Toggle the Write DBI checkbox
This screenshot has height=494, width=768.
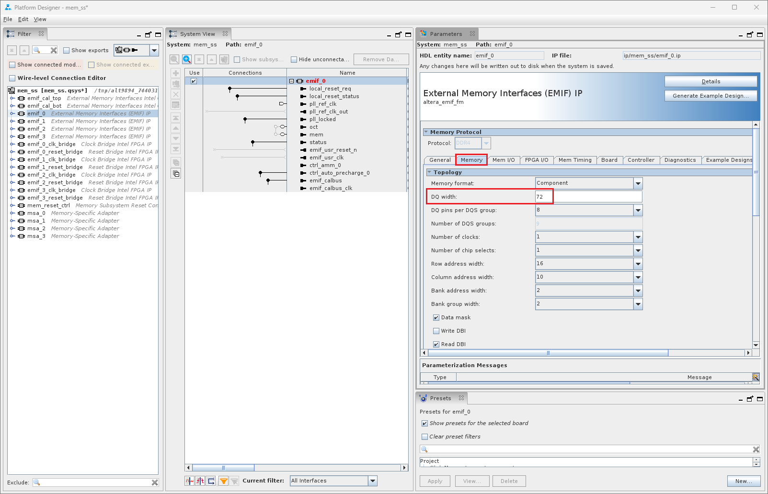point(436,331)
